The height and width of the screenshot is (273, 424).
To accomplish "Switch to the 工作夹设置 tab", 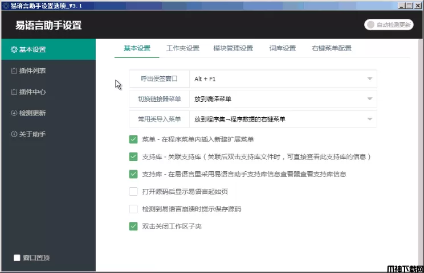I will click(182, 48).
